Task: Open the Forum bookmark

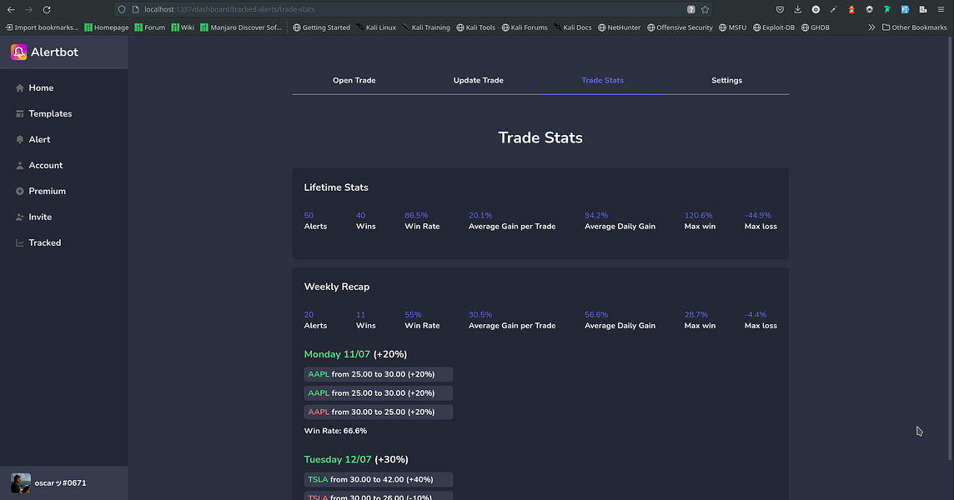Action: tap(149, 27)
